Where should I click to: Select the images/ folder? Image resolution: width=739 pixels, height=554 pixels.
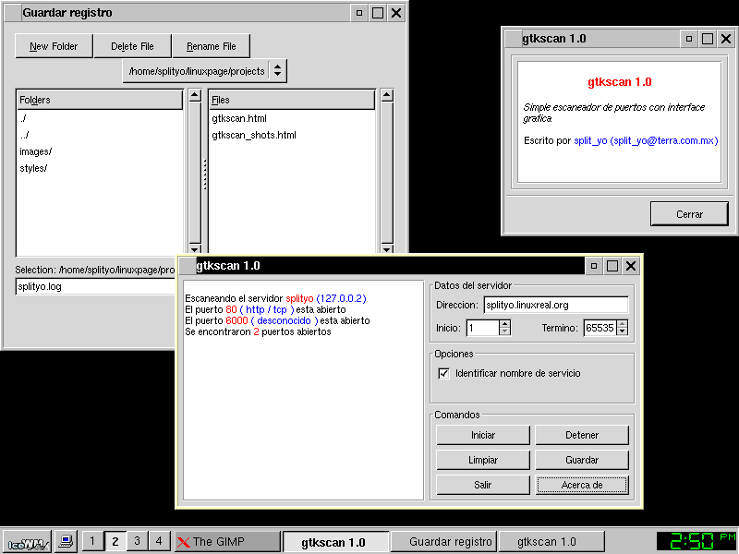[100, 151]
